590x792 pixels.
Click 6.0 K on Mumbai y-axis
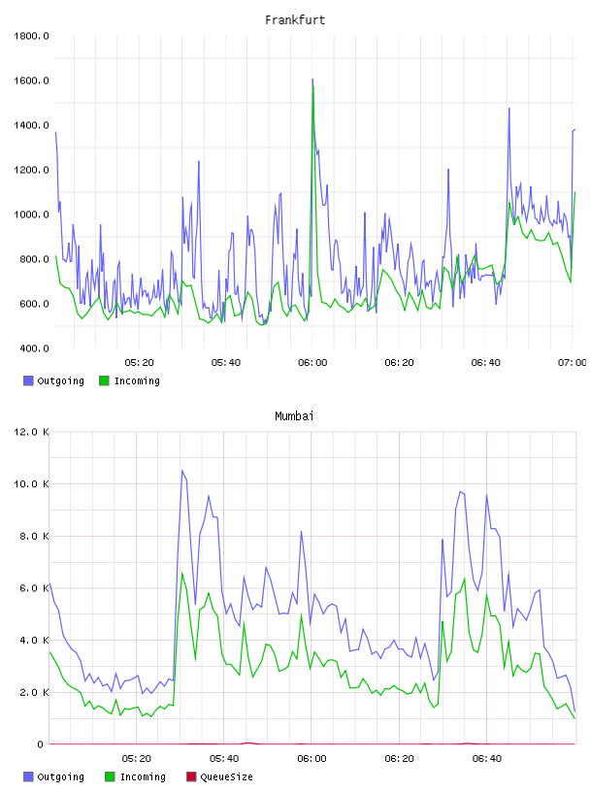pyautogui.click(x=34, y=588)
